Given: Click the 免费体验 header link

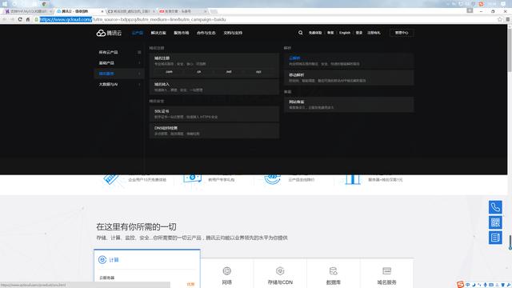Looking at the screenshot, I should [x=315, y=33].
